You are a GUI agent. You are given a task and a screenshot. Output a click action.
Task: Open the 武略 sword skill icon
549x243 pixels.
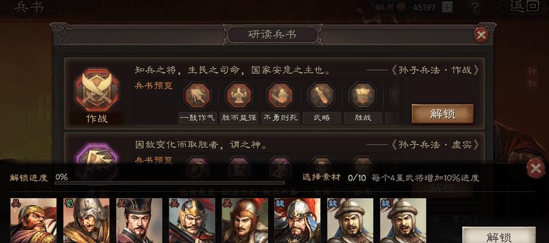(321, 95)
